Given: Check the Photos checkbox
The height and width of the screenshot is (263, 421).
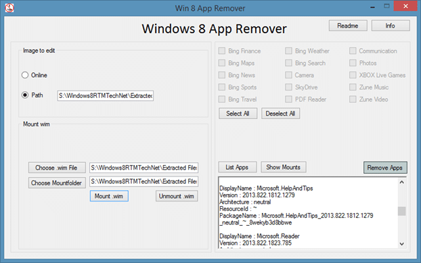Looking at the screenshot, I should point(353,63).
